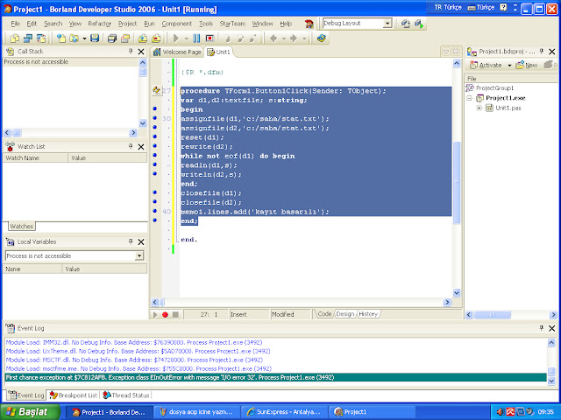Switch to the Welcome Page tab

(177, 52)
